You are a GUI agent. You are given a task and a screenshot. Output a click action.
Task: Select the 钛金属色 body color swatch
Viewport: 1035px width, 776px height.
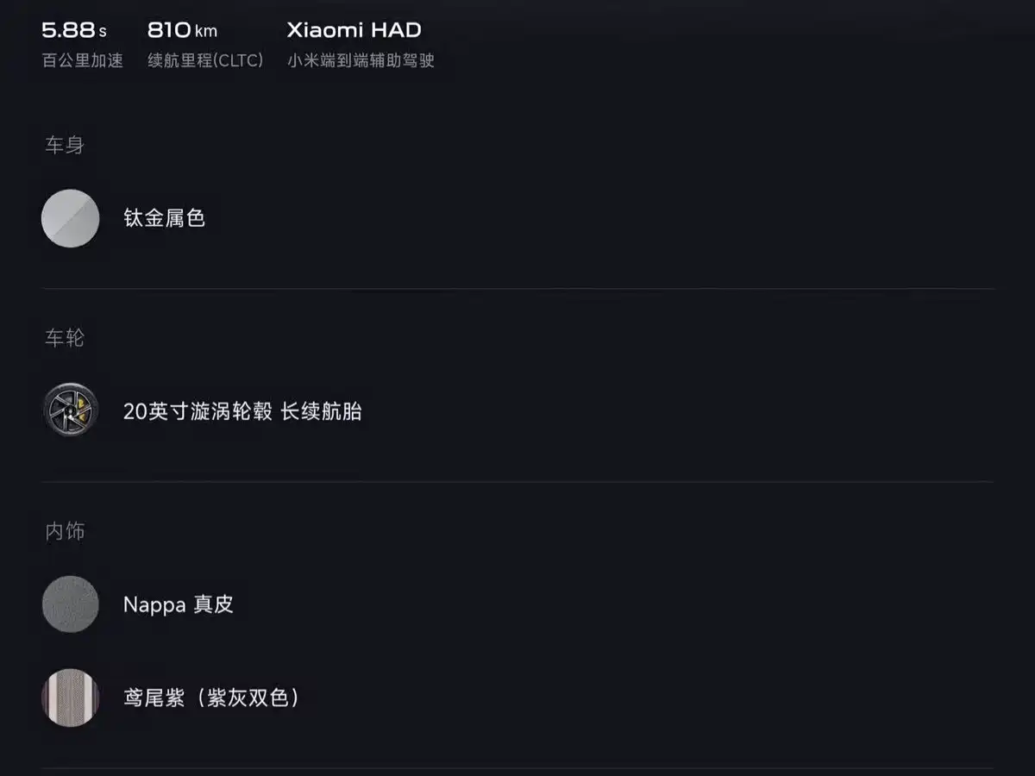[71, 218]
